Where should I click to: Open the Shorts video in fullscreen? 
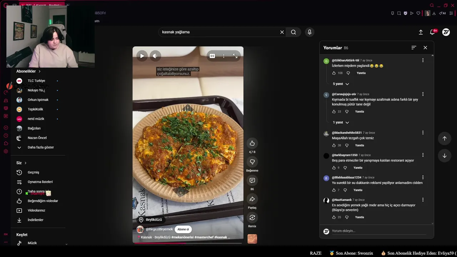coord(235,56)
